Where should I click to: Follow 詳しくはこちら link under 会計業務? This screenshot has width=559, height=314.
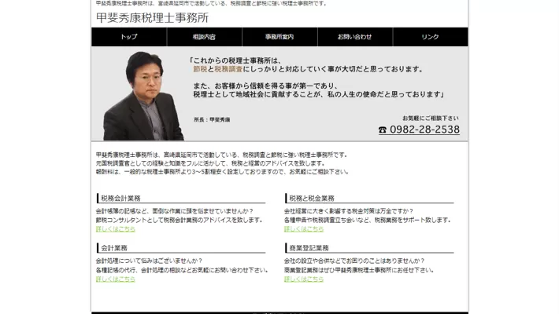pos(115,279)
